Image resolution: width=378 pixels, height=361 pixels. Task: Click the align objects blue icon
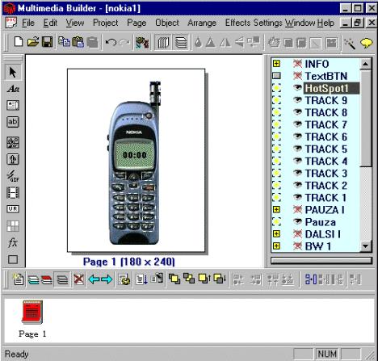[311, 279]
